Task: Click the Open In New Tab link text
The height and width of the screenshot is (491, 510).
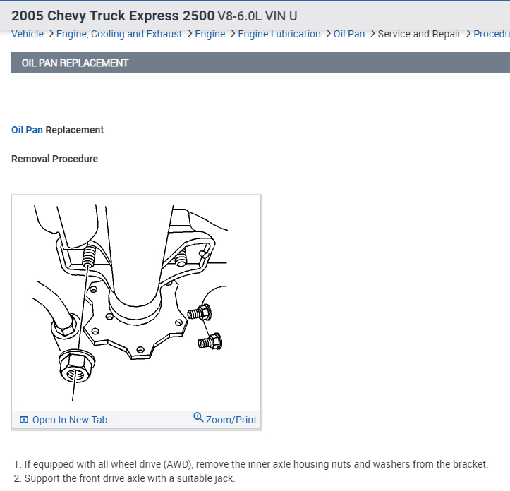Action: [x=70, y=420]
